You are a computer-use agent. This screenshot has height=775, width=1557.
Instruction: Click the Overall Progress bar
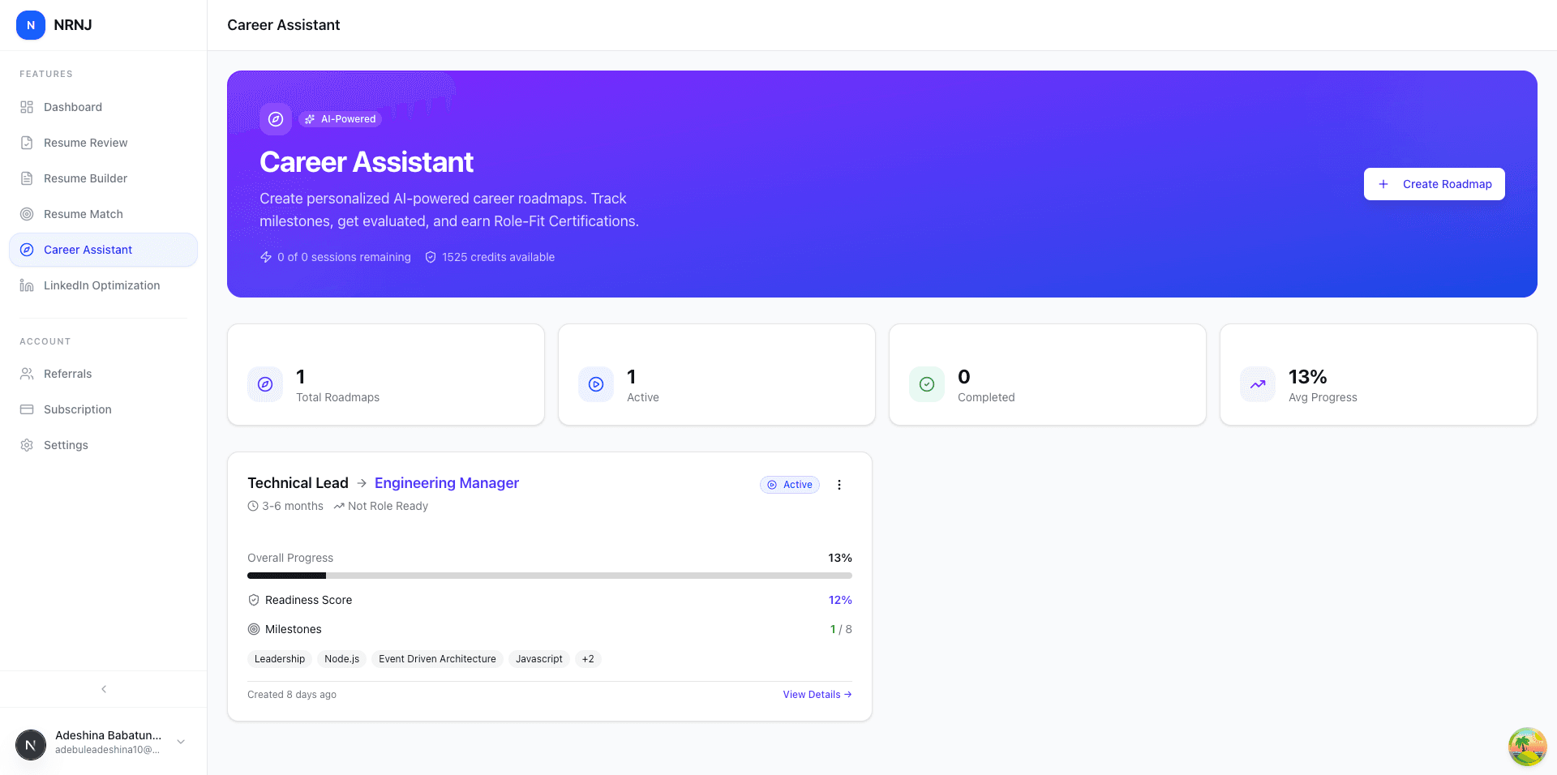click(550, 576)
